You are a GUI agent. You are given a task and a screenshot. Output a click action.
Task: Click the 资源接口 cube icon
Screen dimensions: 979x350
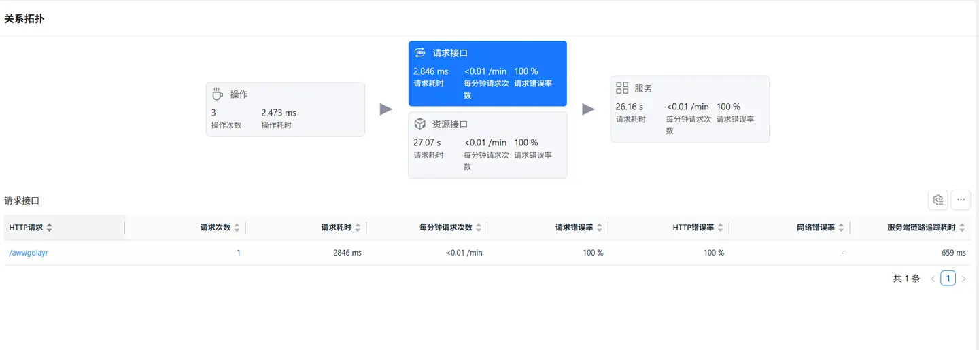point(419,124)
